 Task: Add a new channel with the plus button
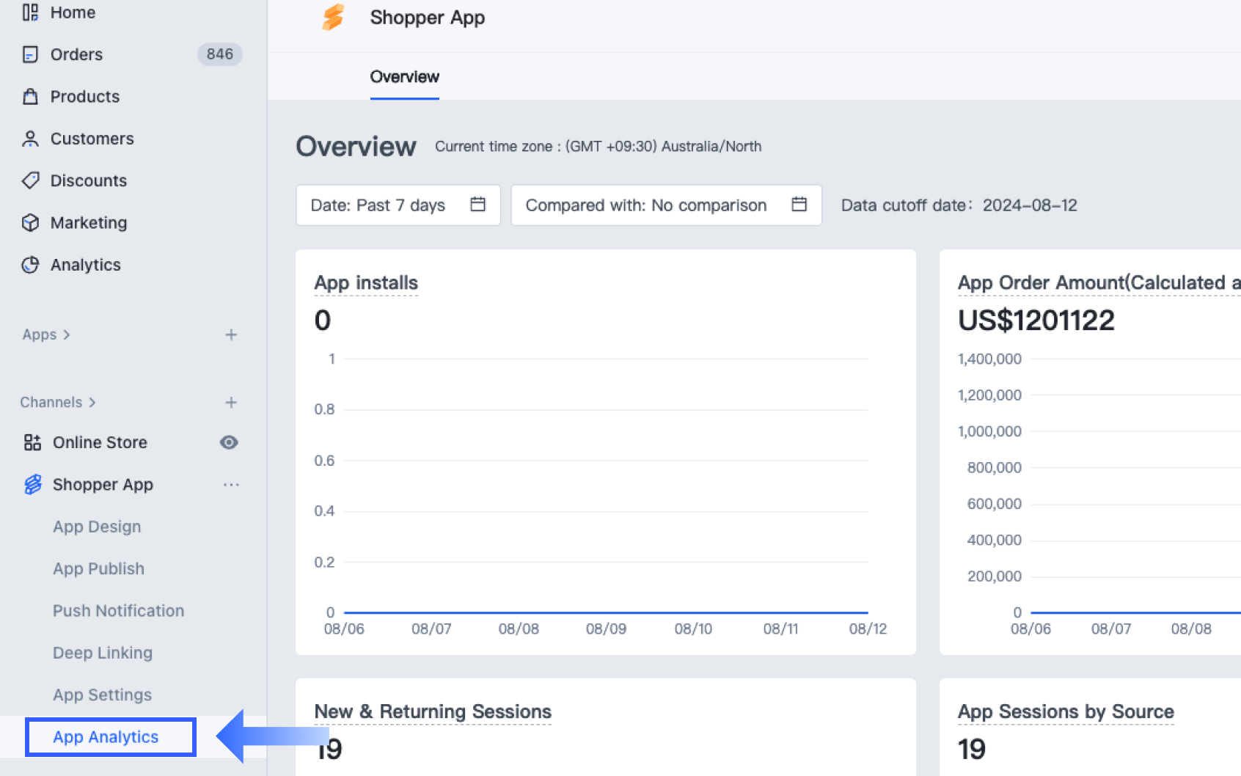(x=231, y=402)
